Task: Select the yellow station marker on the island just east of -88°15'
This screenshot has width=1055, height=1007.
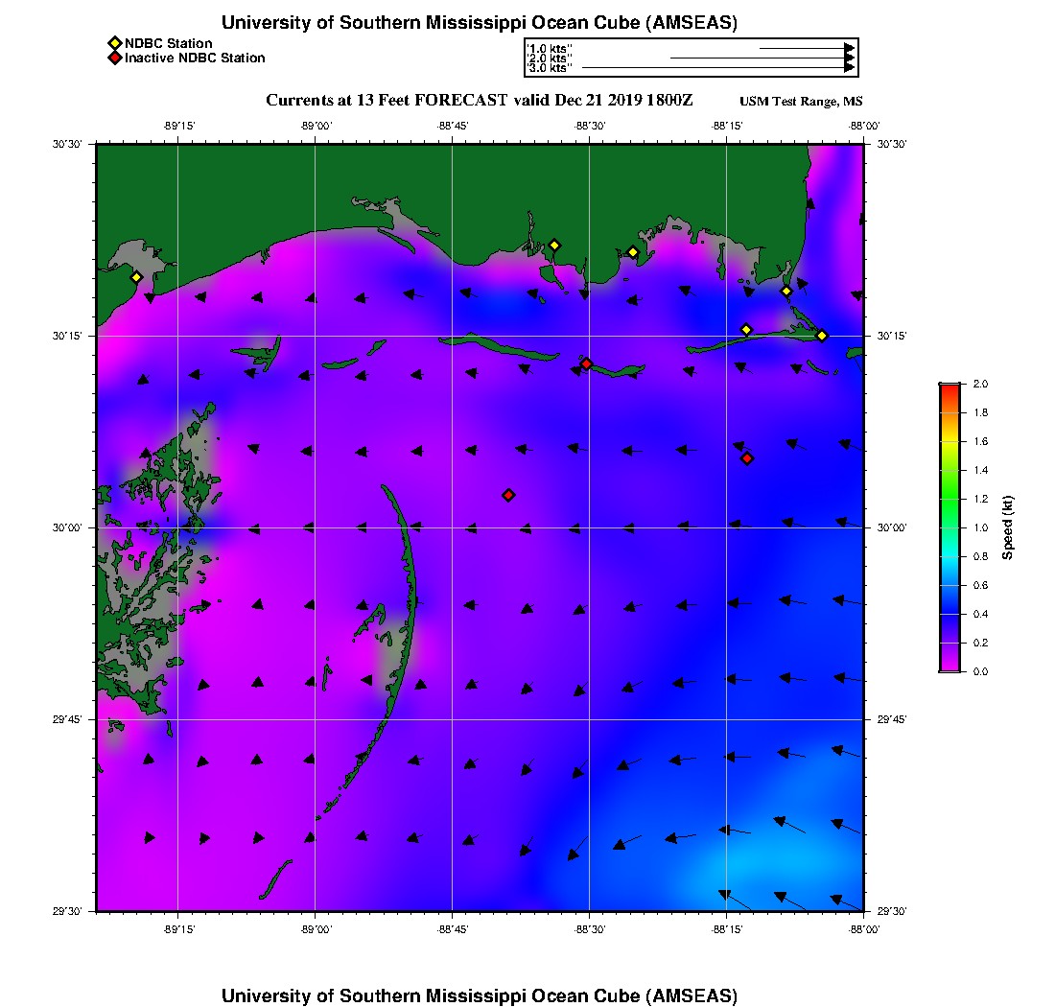Action: [x=746, y=330]
